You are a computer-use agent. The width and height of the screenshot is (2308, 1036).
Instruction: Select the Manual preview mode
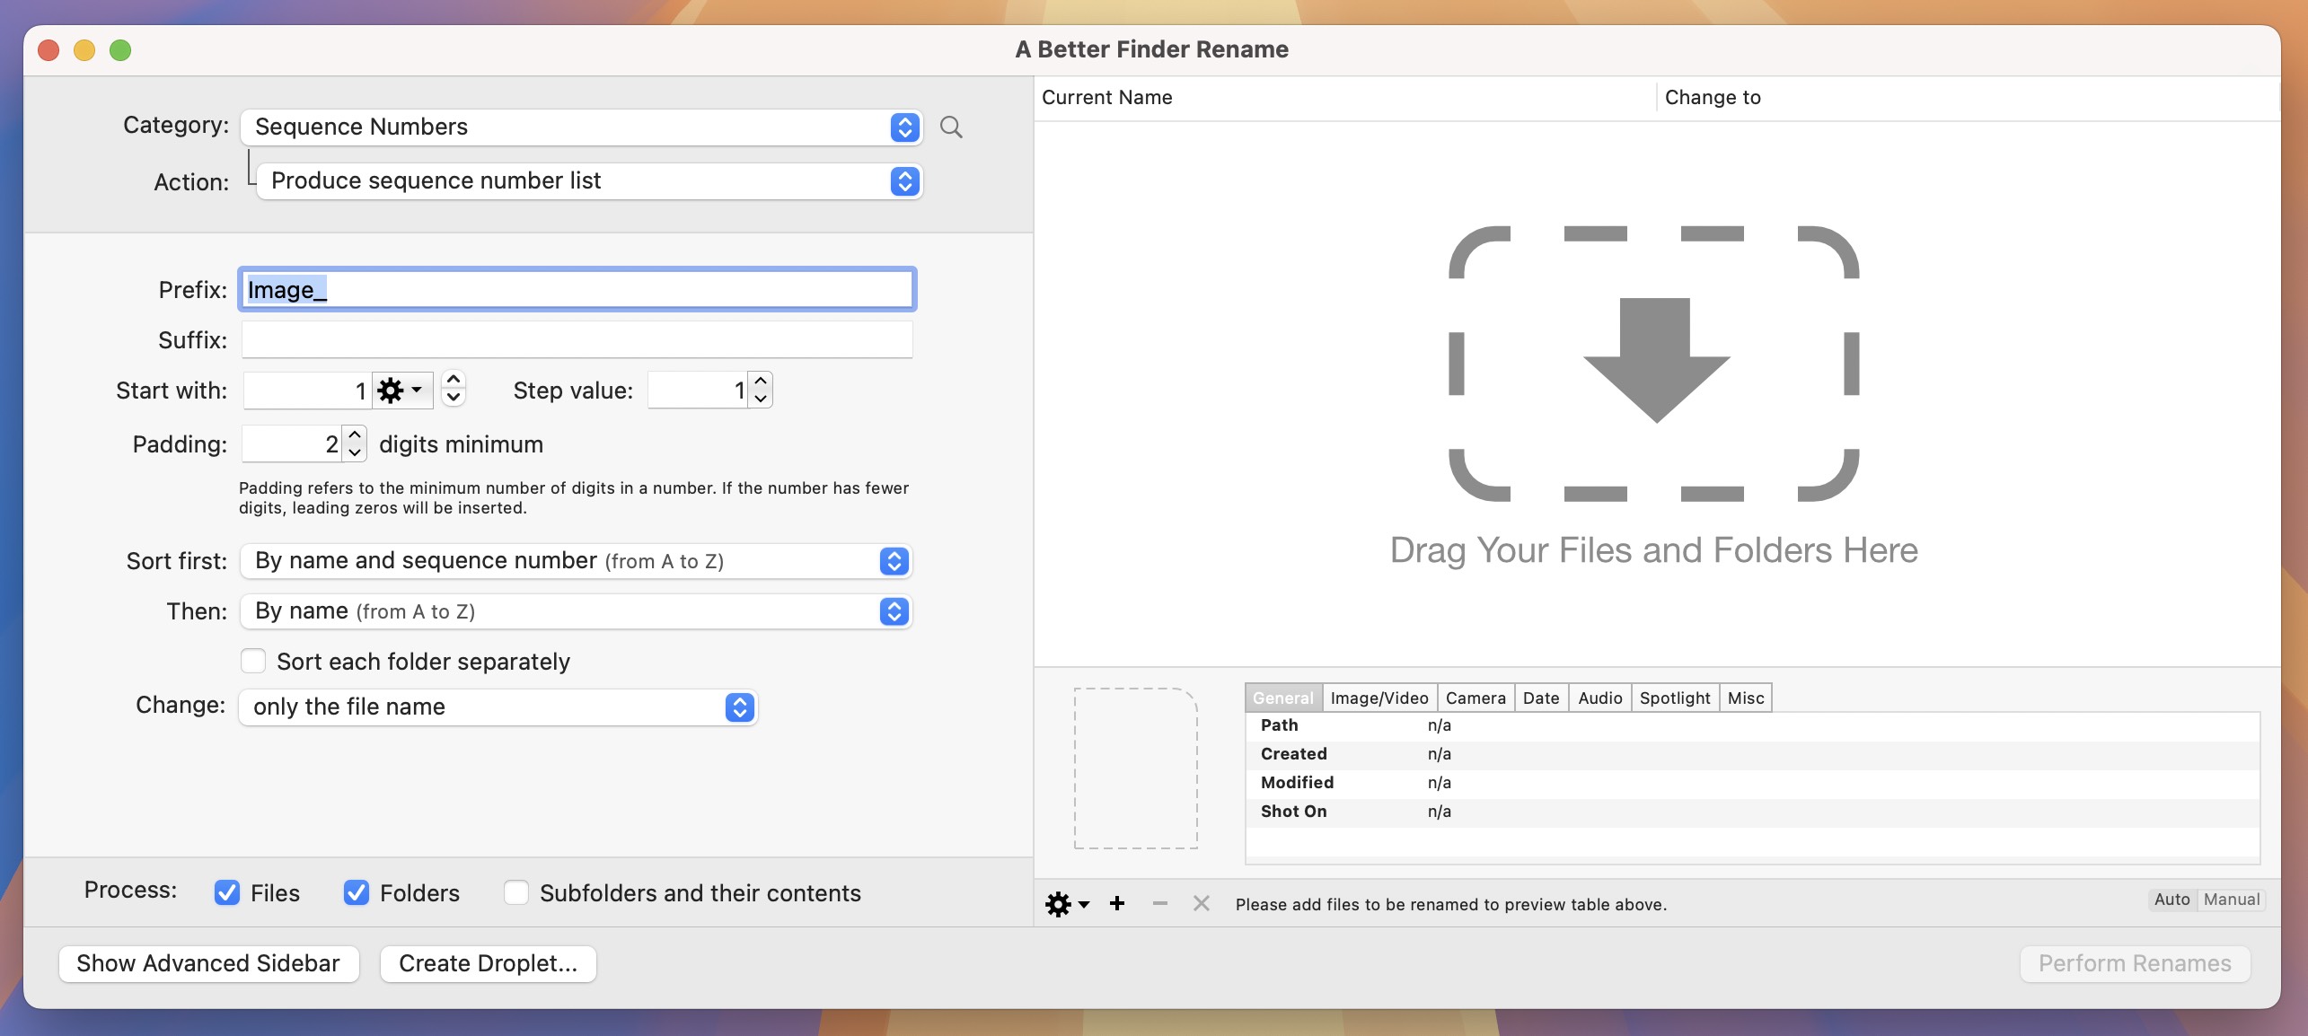2233,900
